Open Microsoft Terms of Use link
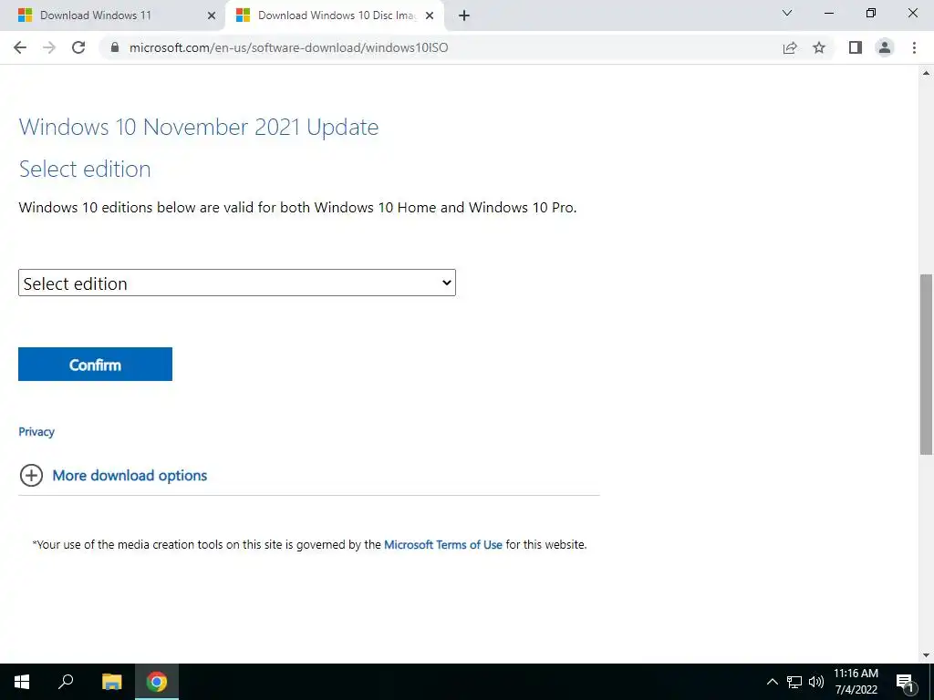Viewport: 934px width, 700px height. tap(443, 545)
